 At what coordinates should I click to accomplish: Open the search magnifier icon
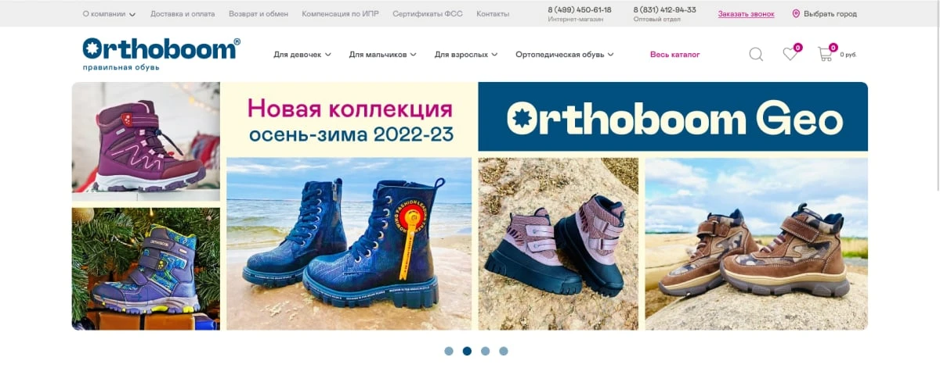pyautogui.click(x=756, y=54)
